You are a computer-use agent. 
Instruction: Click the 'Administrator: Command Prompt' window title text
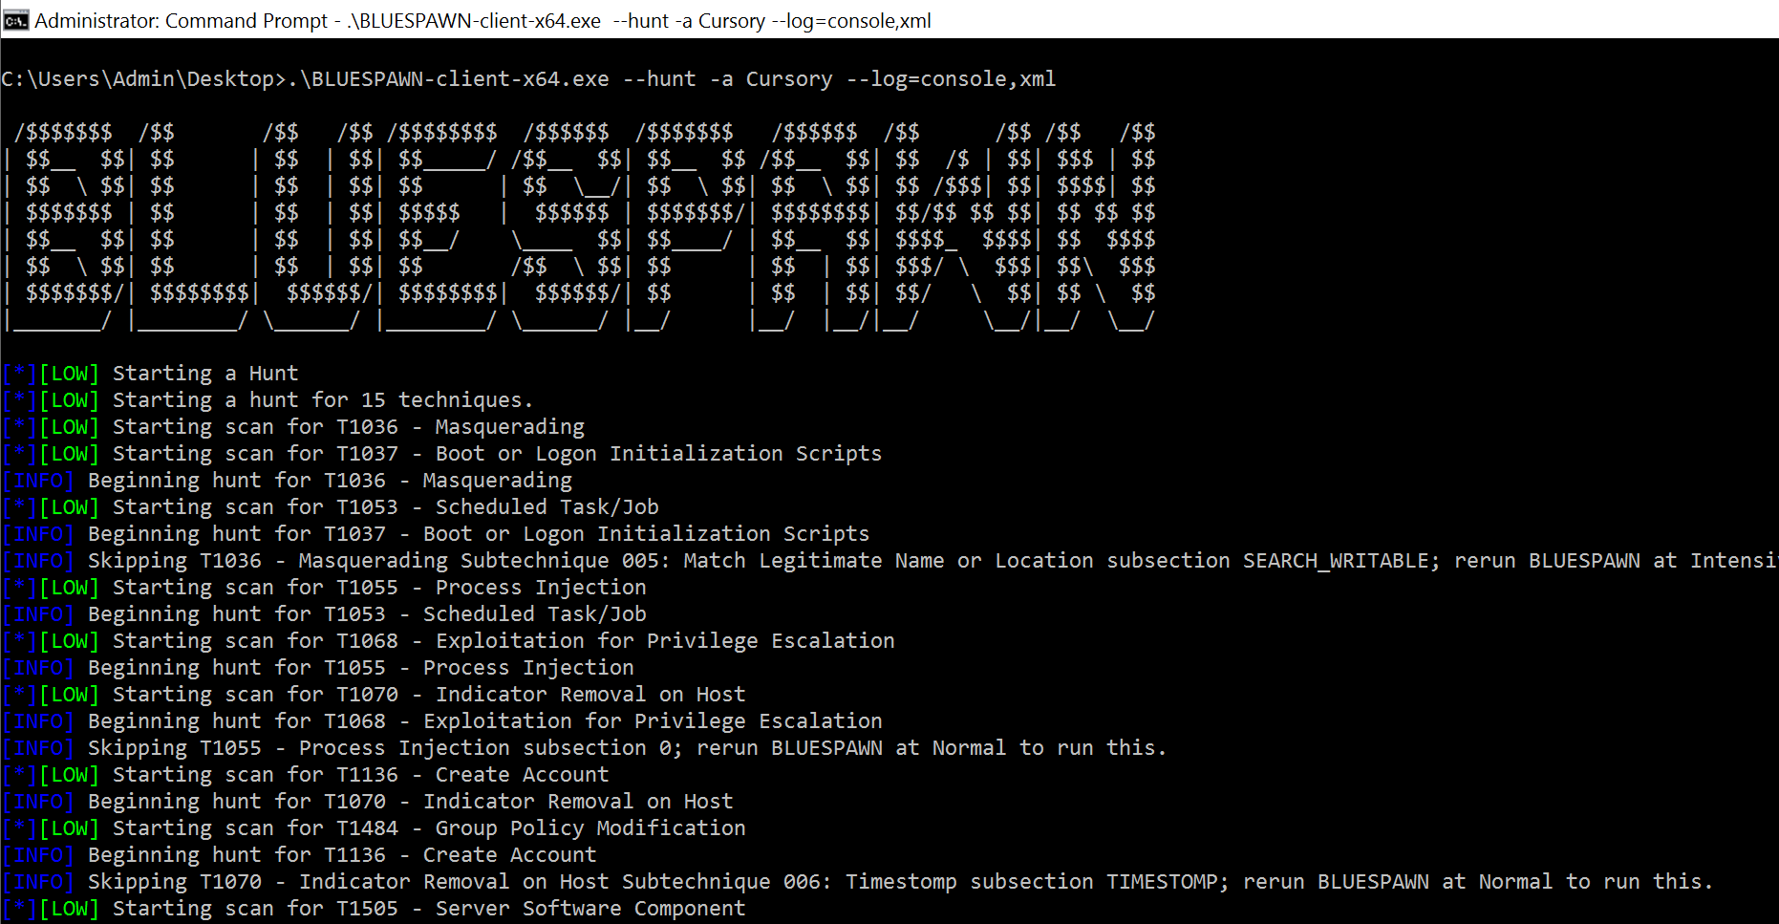click(482, 21)
